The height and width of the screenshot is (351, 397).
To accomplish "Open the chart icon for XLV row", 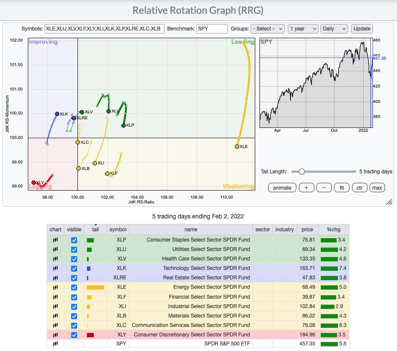I will 55,259.
